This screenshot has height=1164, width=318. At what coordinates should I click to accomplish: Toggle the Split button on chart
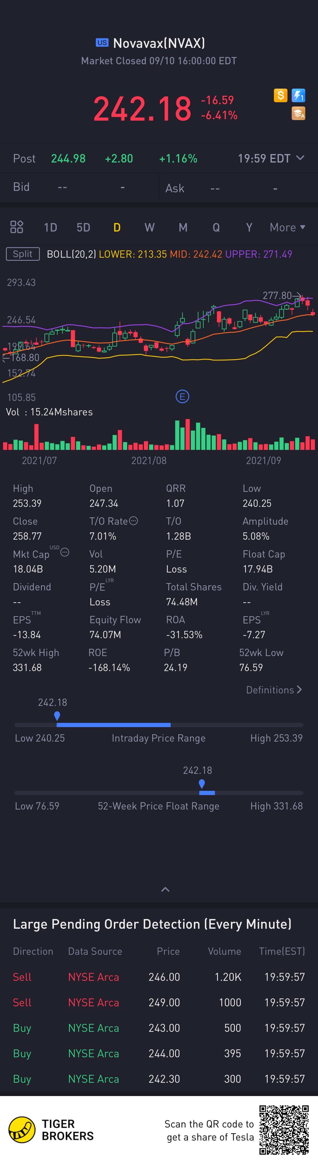pos(23,254)
